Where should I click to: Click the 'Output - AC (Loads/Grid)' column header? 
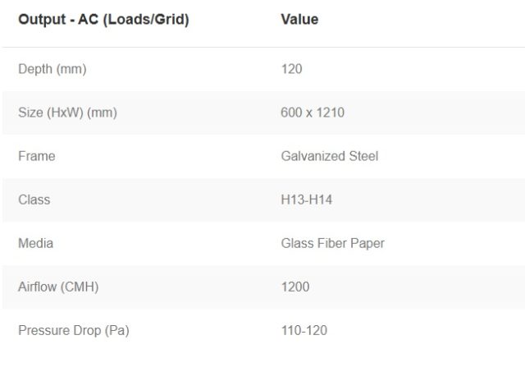click(x=103, y=19)
